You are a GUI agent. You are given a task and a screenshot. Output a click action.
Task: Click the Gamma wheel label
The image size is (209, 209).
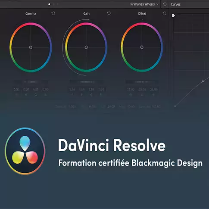[31, 13]
